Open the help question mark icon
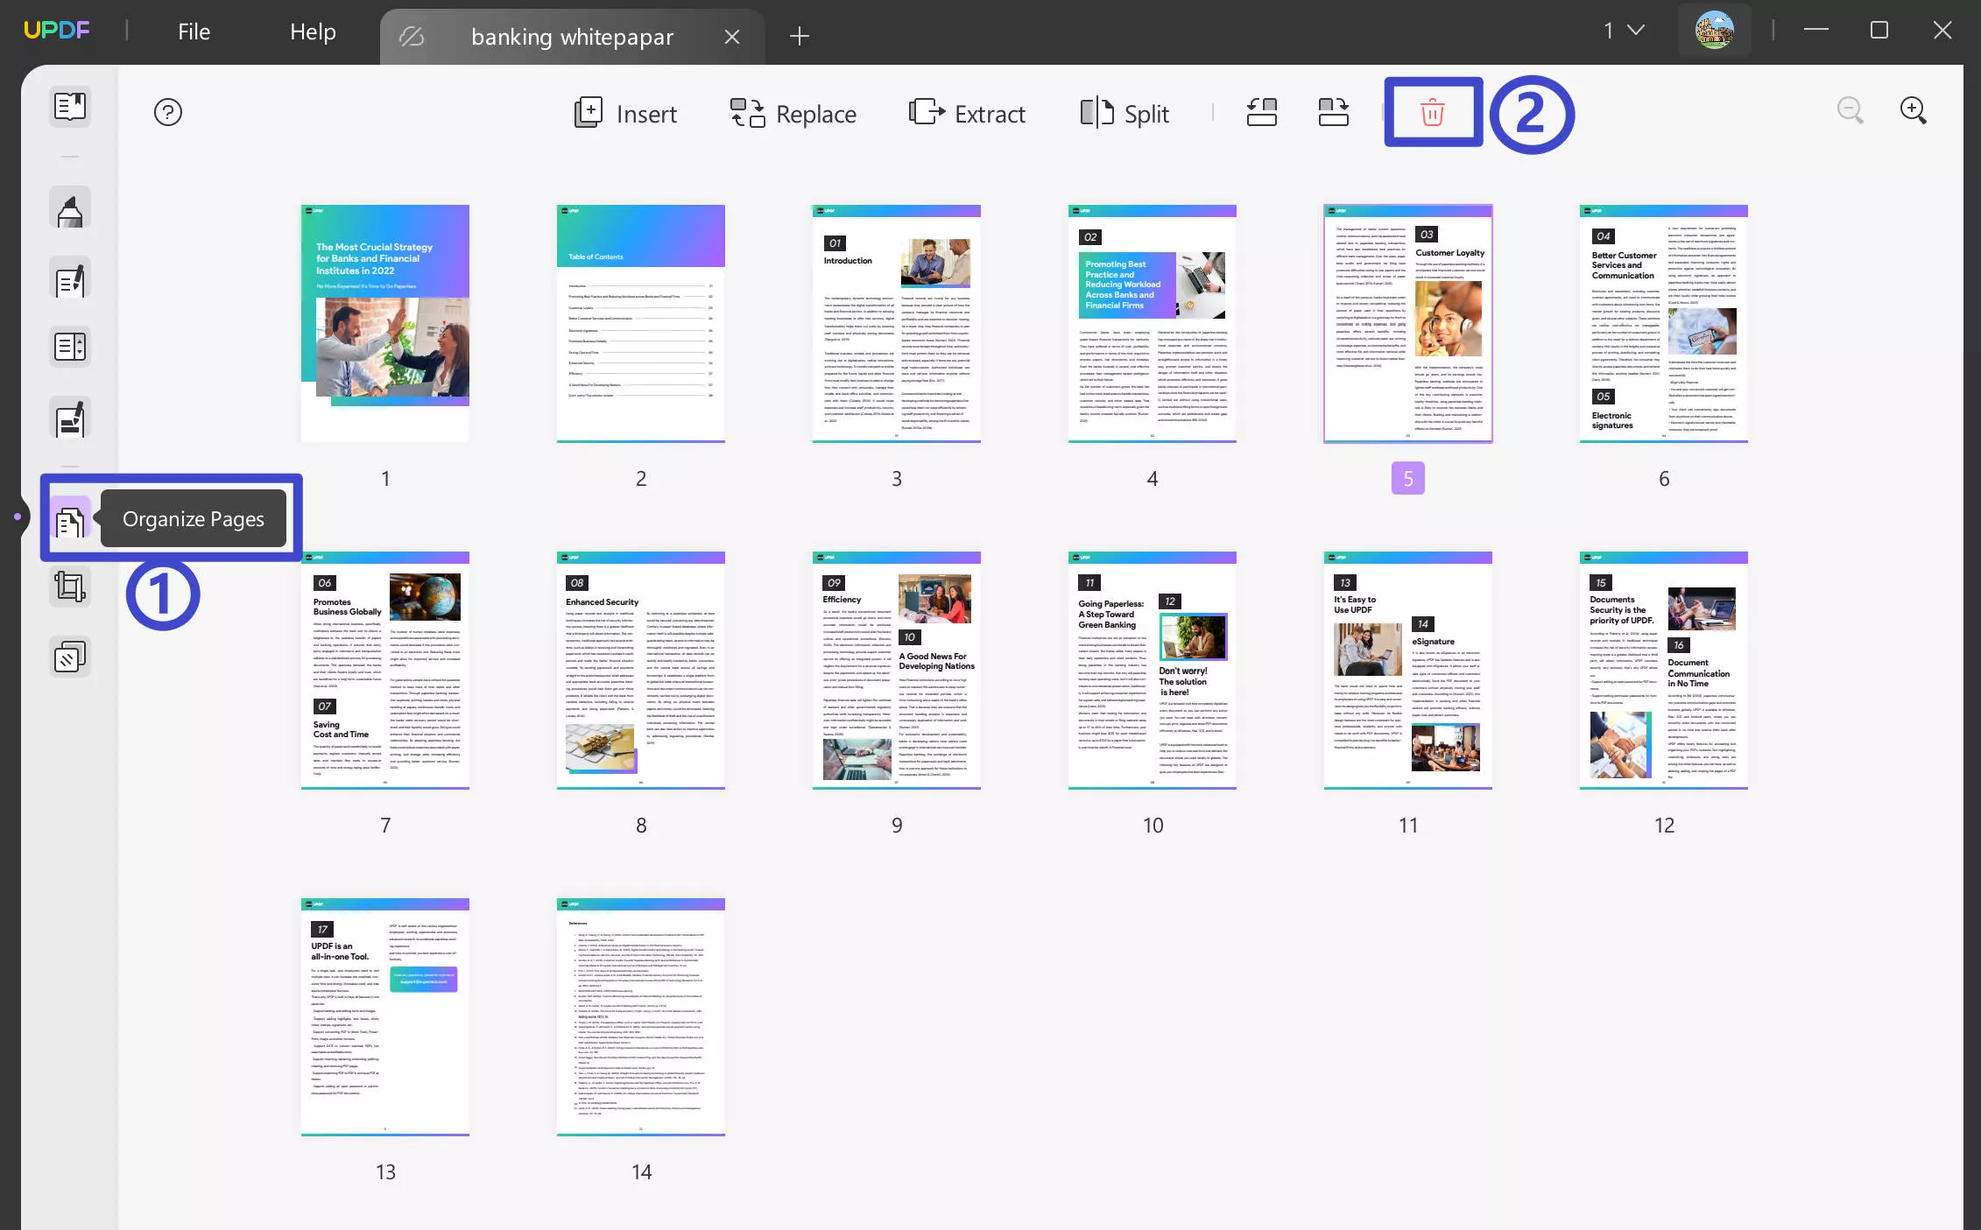Image resolution: width=1981 pixels, height=1230 pixels. click(x=167, y=112)
